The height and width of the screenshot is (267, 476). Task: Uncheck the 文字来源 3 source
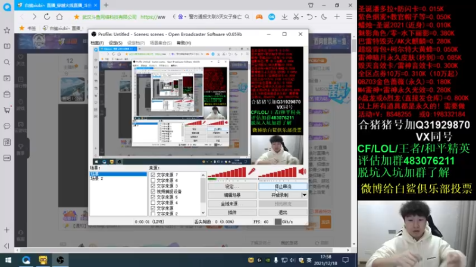tap(153, 186)
